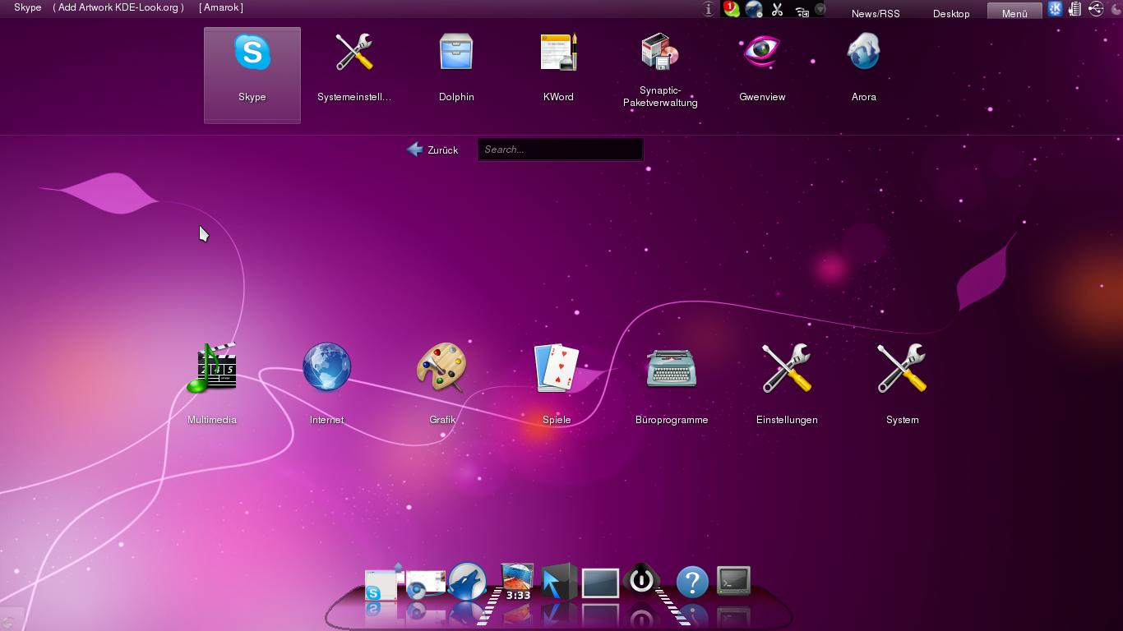Image resolution: width=1123 pixels, height=631 pixels.
Task: Open the Klipper scissors clipboard icon
Action: point(777,10)
